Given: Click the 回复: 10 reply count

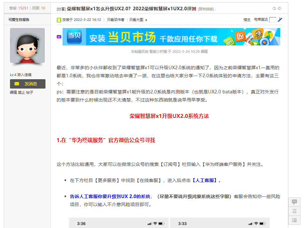Looking at the screenshot, I should pyautogui.click(x=39, y=8).
